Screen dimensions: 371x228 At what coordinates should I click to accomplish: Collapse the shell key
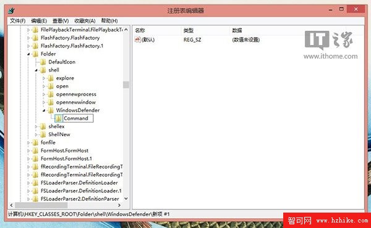[36, 70]
